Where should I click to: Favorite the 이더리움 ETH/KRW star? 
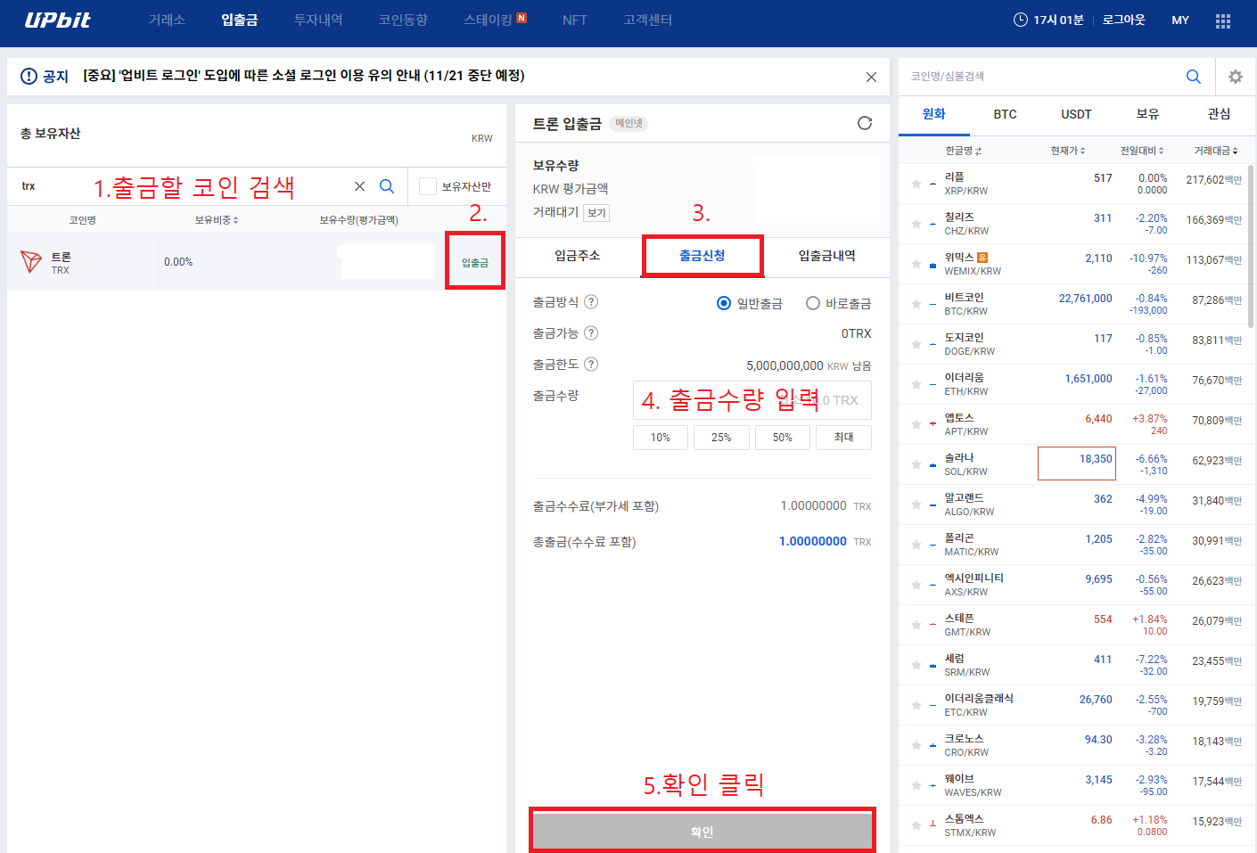coord(916,384)
